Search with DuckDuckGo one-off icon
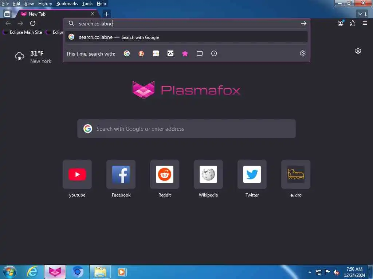 pyautogui.click(x=141, y=54)
